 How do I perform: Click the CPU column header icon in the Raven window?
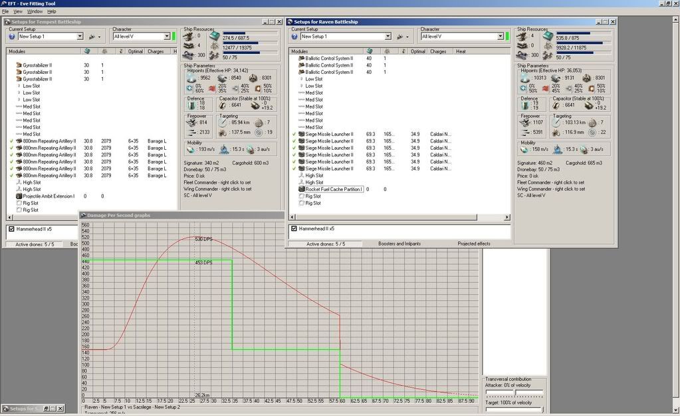(370, 51)
